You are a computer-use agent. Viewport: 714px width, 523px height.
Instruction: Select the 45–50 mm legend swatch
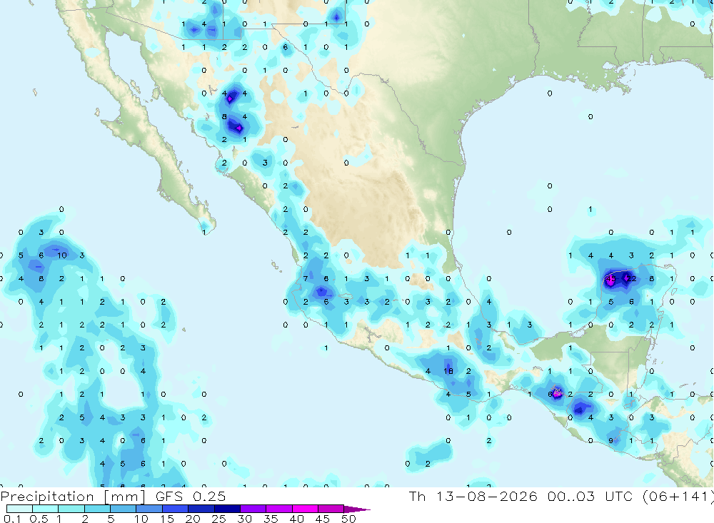click(331, 509)
